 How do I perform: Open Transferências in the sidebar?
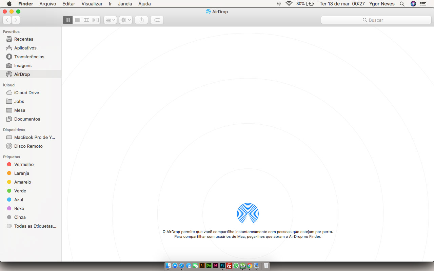pyautogui.click(x=31, y=57)
